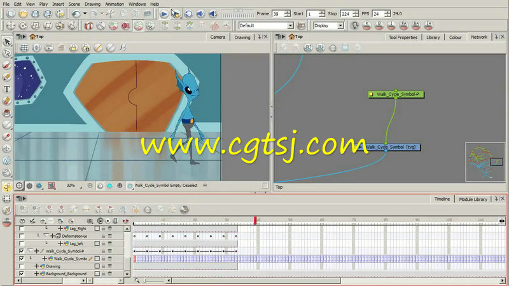Screen dimensions: 509x286
Task: Click the Add Keyframe KF icon in Timeline toolbar
Action: 49,210
